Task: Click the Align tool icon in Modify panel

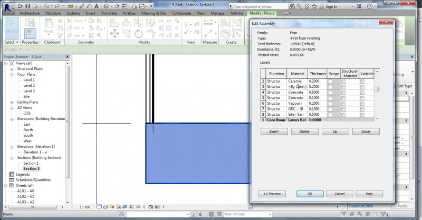Action: click(114, 23)
